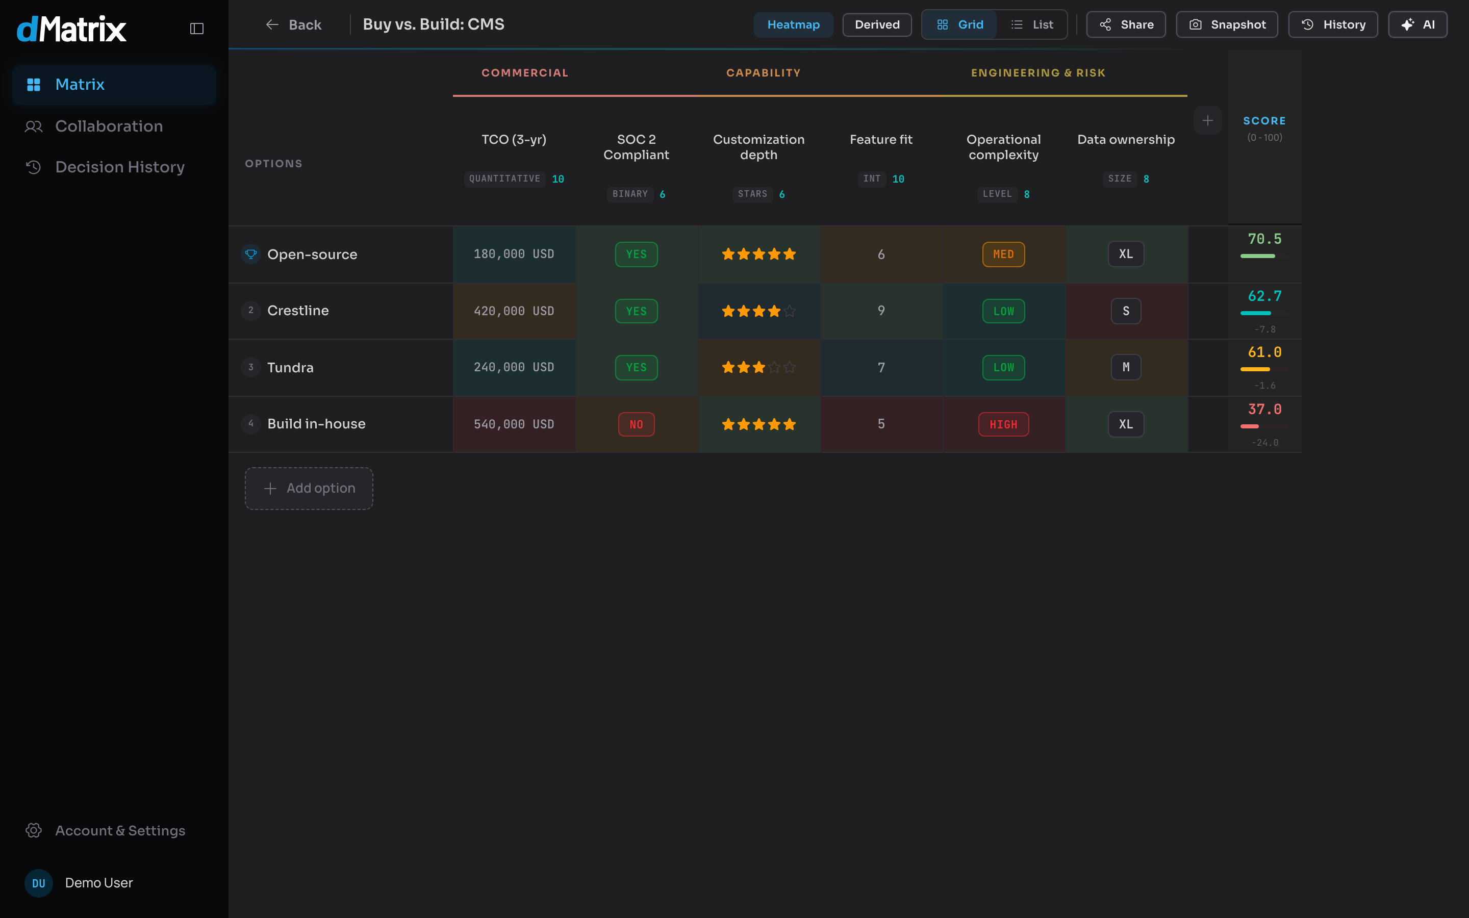Click the Feature fit column header
The image size is (1469, 918).
coord(881,140)
